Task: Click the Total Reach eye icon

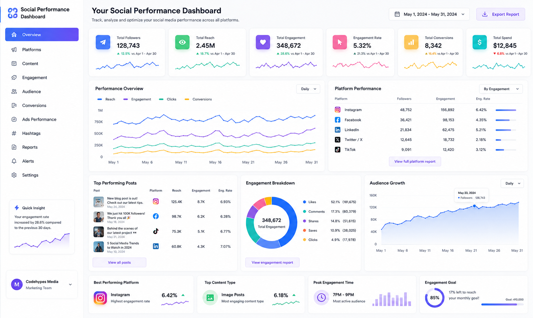Action: coord(182,42)
